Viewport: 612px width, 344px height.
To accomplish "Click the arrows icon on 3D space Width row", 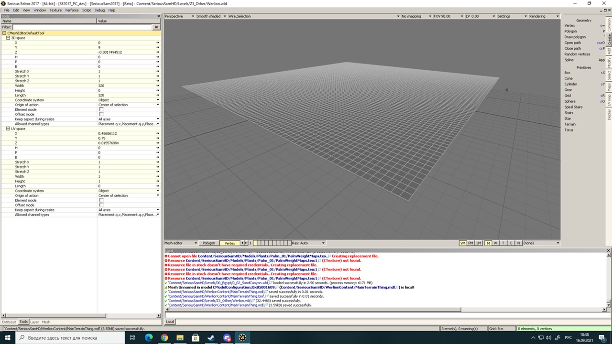I will click(157, 86).
